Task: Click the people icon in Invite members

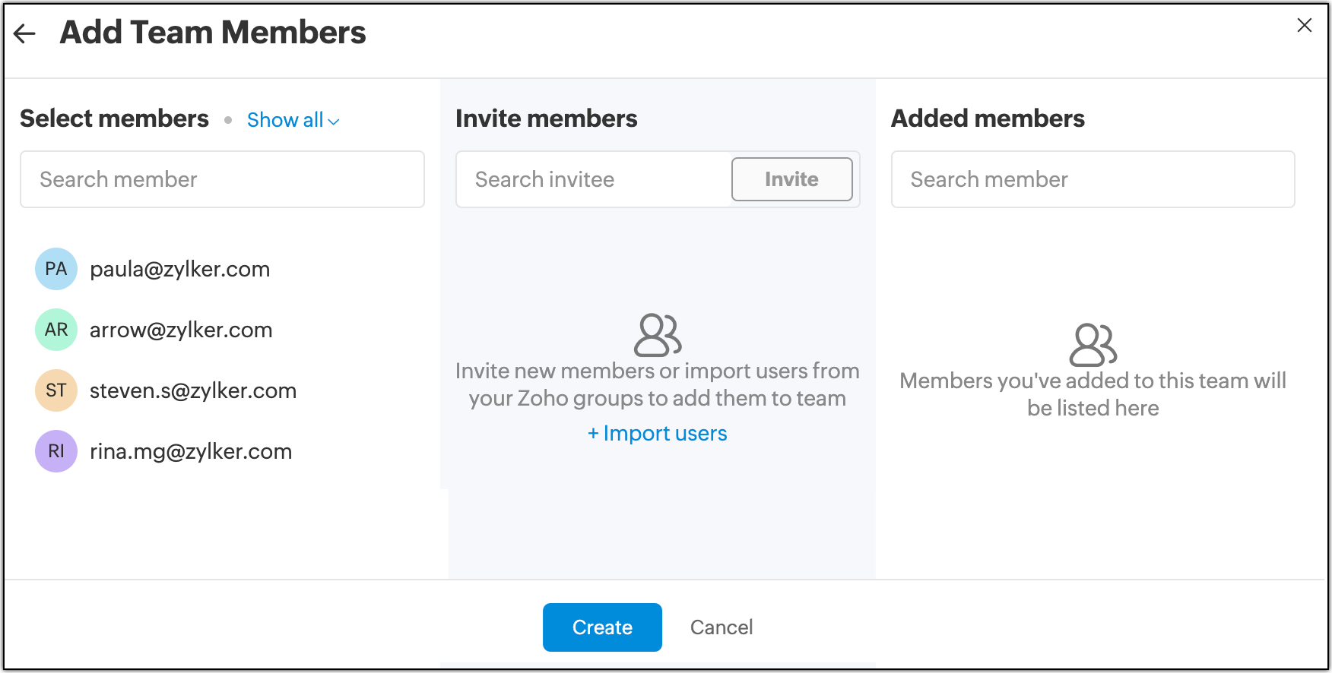Action: pyautogui.click(x=658, y=335)
